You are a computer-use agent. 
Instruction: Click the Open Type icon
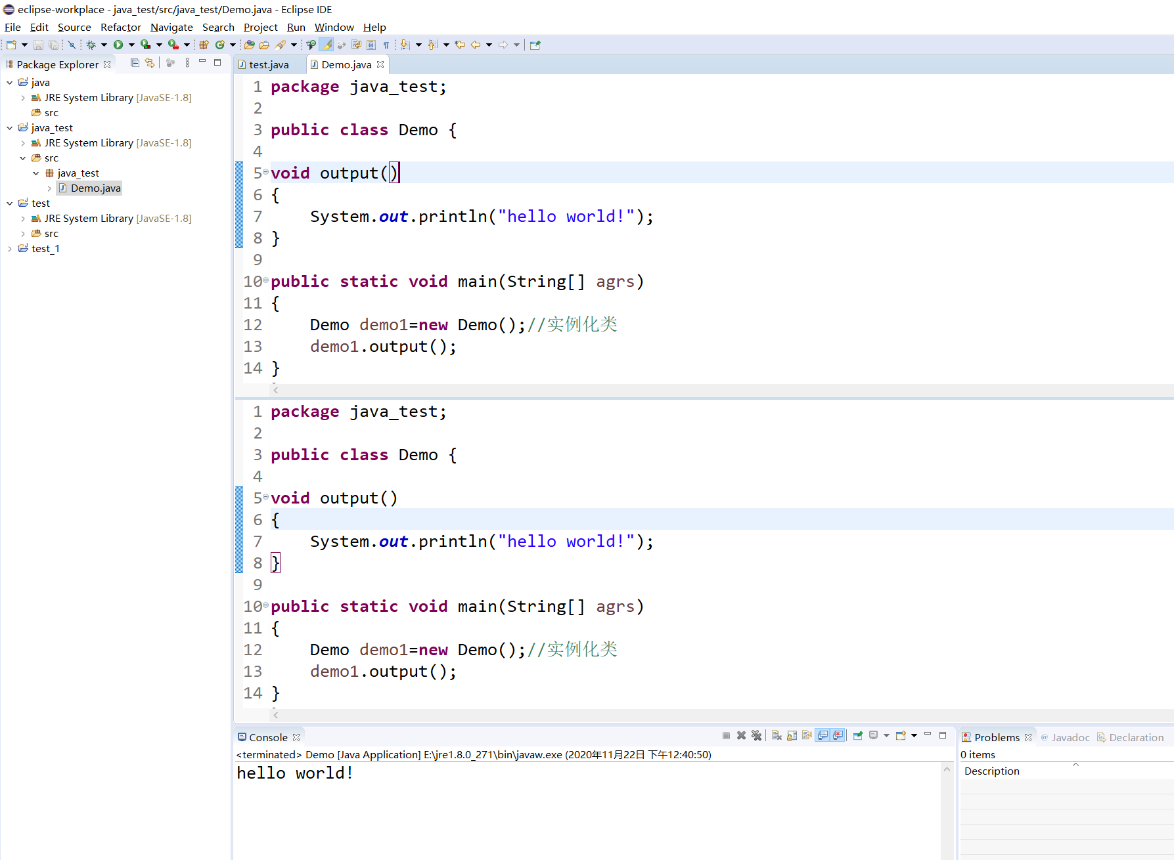[249, 45]
